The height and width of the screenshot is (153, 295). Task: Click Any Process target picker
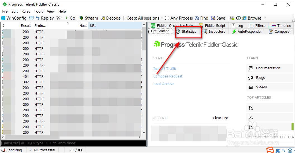(179, 18)
